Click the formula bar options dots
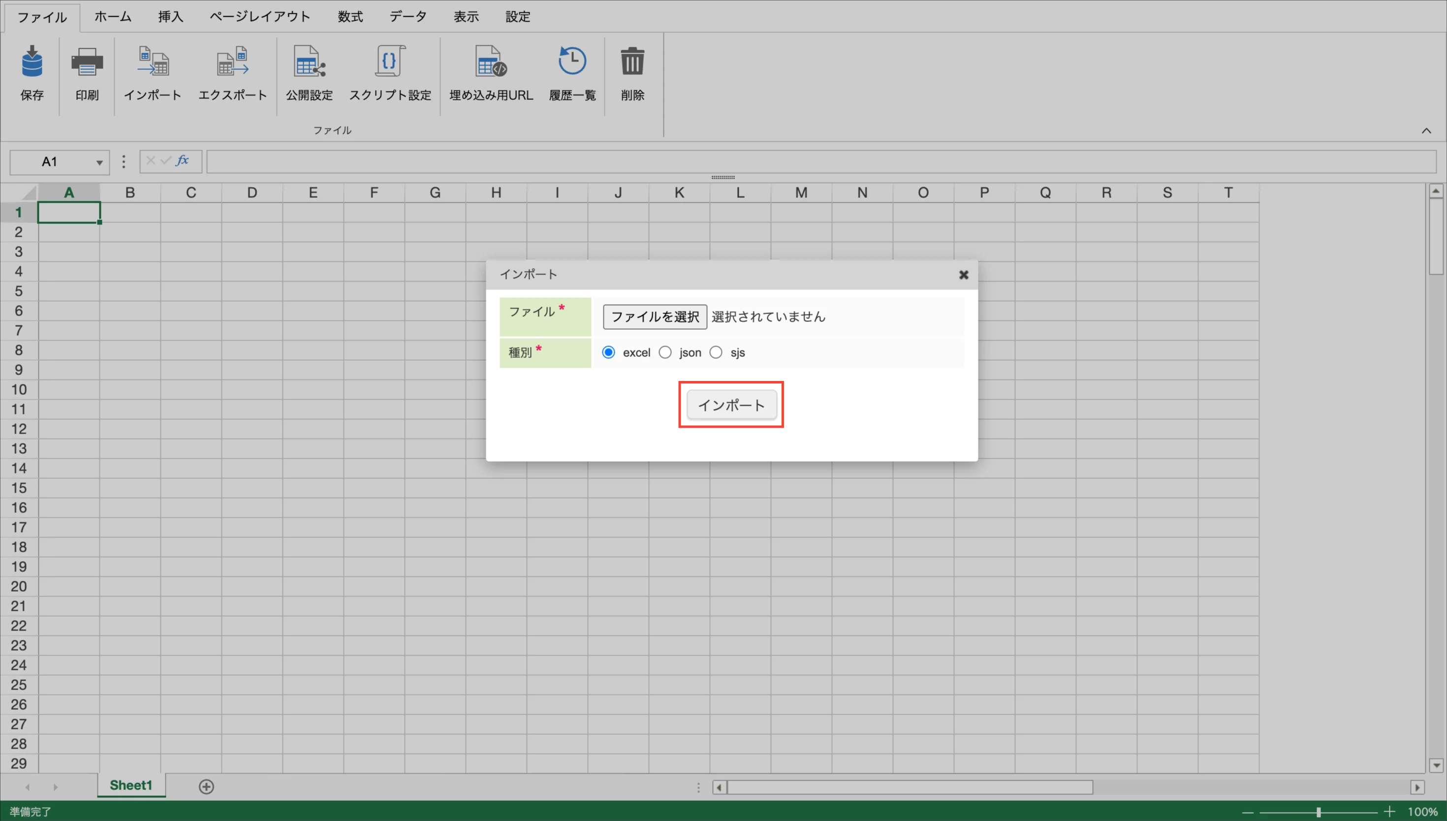Screen dimensions: 1447x821 click(x=124, y=162)
